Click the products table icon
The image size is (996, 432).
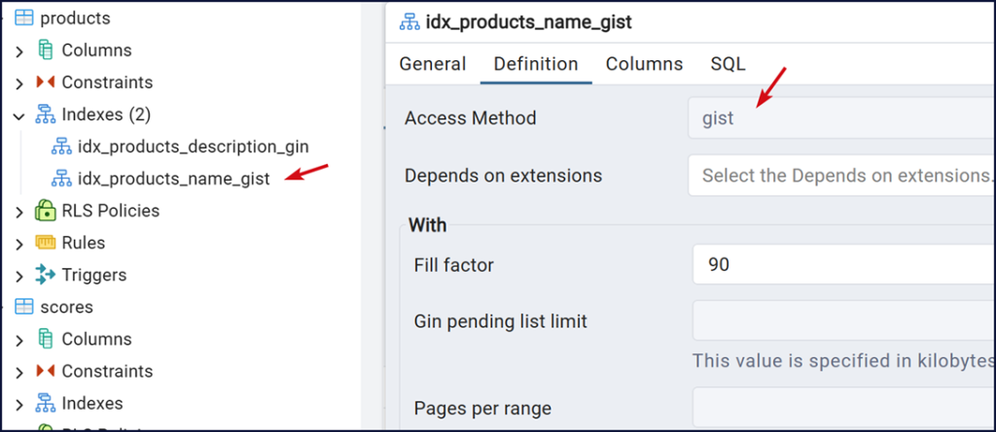coord(23,18)
